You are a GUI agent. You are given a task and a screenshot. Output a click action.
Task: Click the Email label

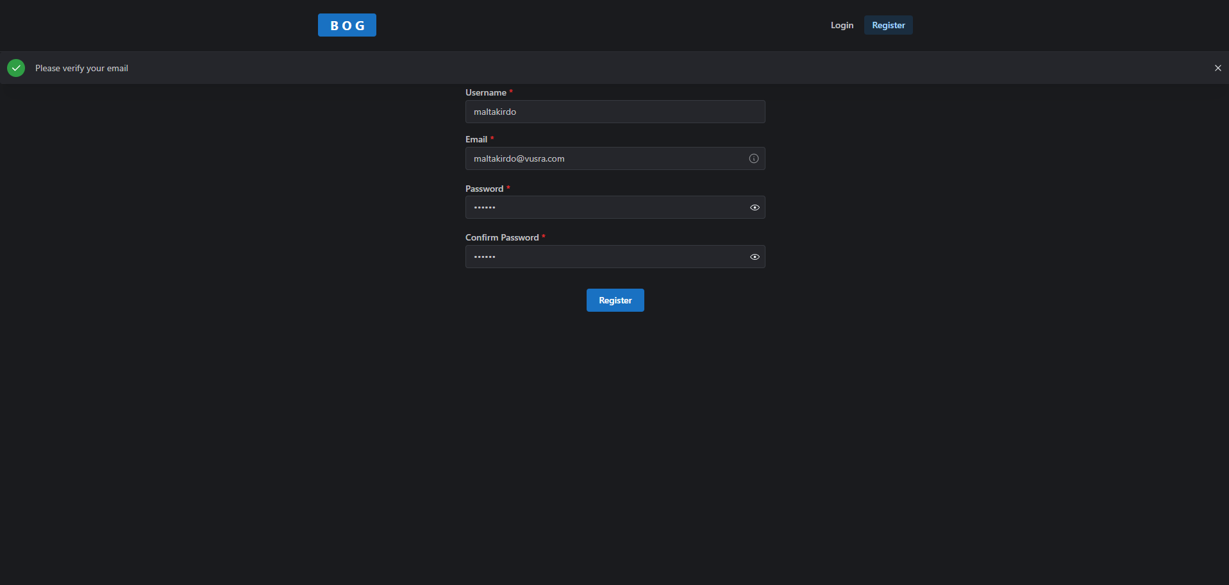coord(476,139)
